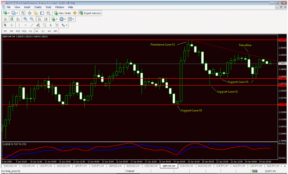Select the Cursor arrow tool

(x=6, y=25)
